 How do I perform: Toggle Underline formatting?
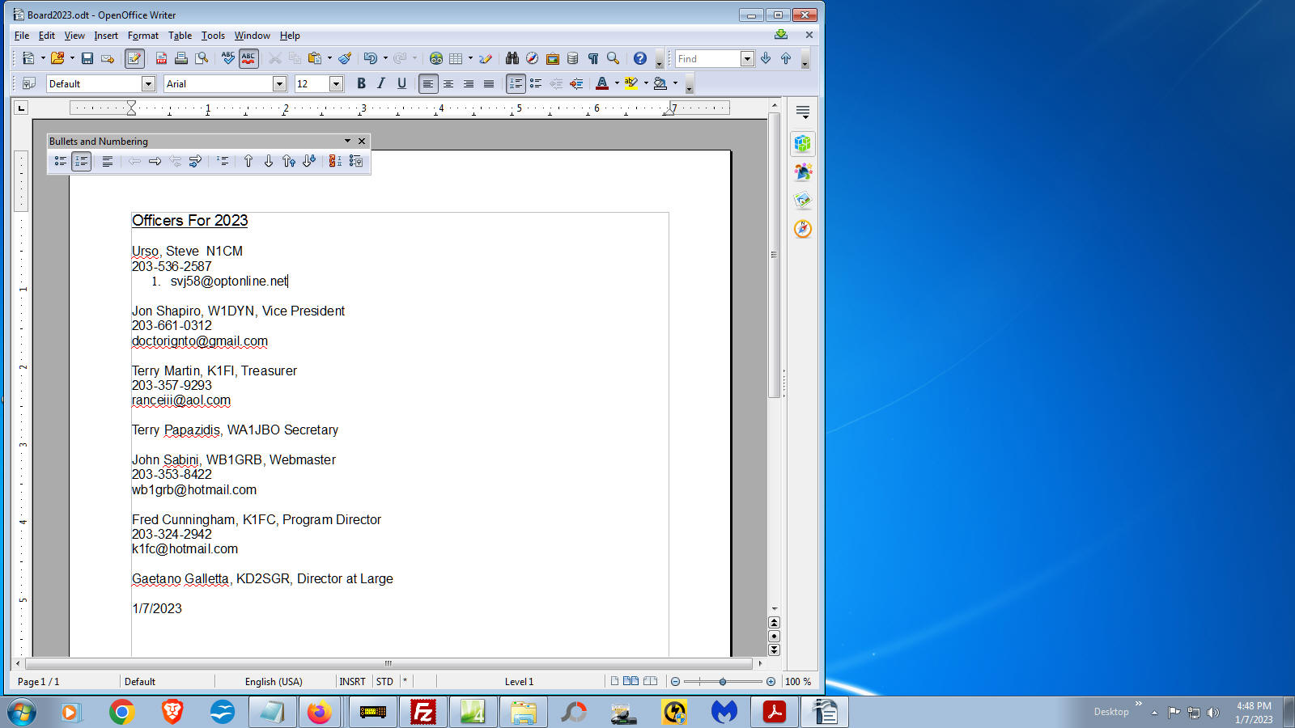pyautogui.click(x=401, y=83)
